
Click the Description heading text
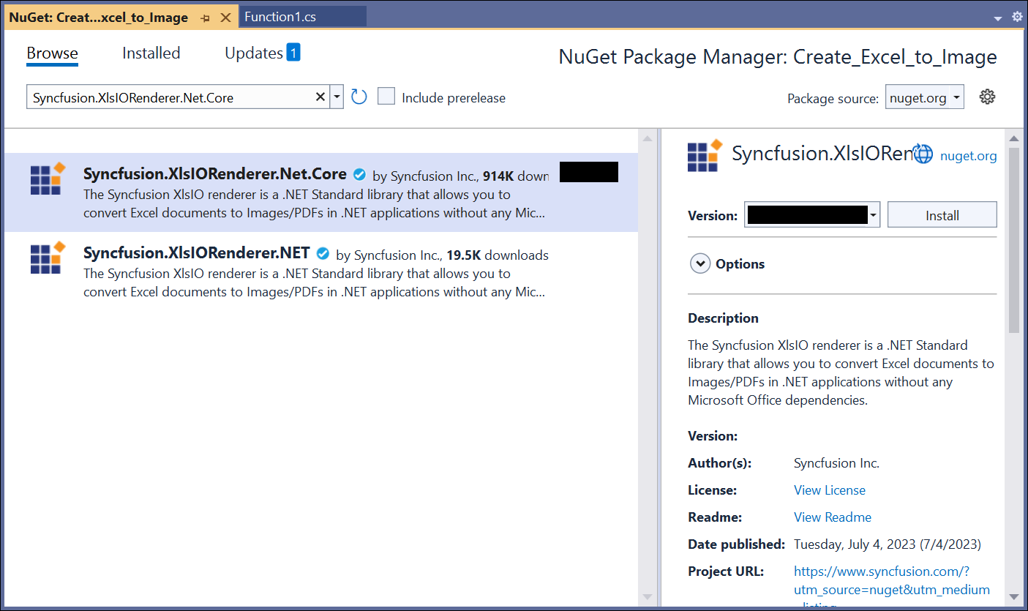(723, 318)
